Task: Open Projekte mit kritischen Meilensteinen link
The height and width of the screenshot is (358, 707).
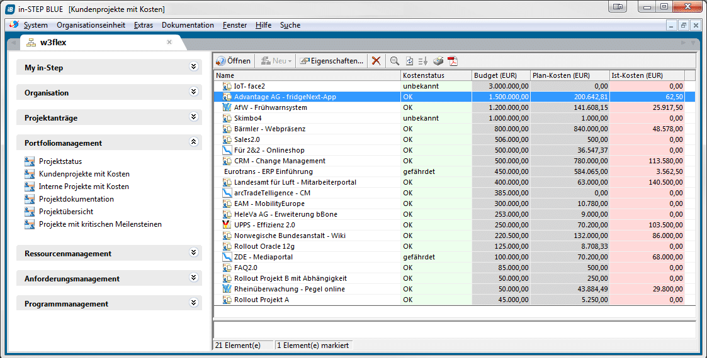Action: tap(100, 224)
